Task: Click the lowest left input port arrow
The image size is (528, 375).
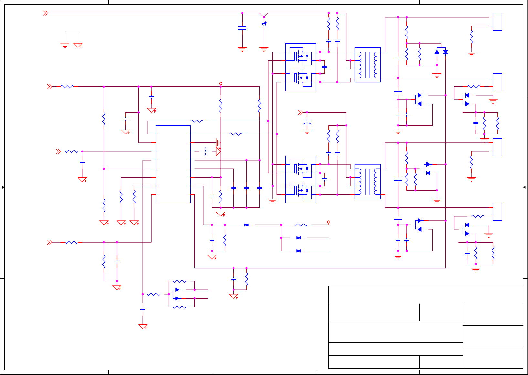Action: coord(50,242)
